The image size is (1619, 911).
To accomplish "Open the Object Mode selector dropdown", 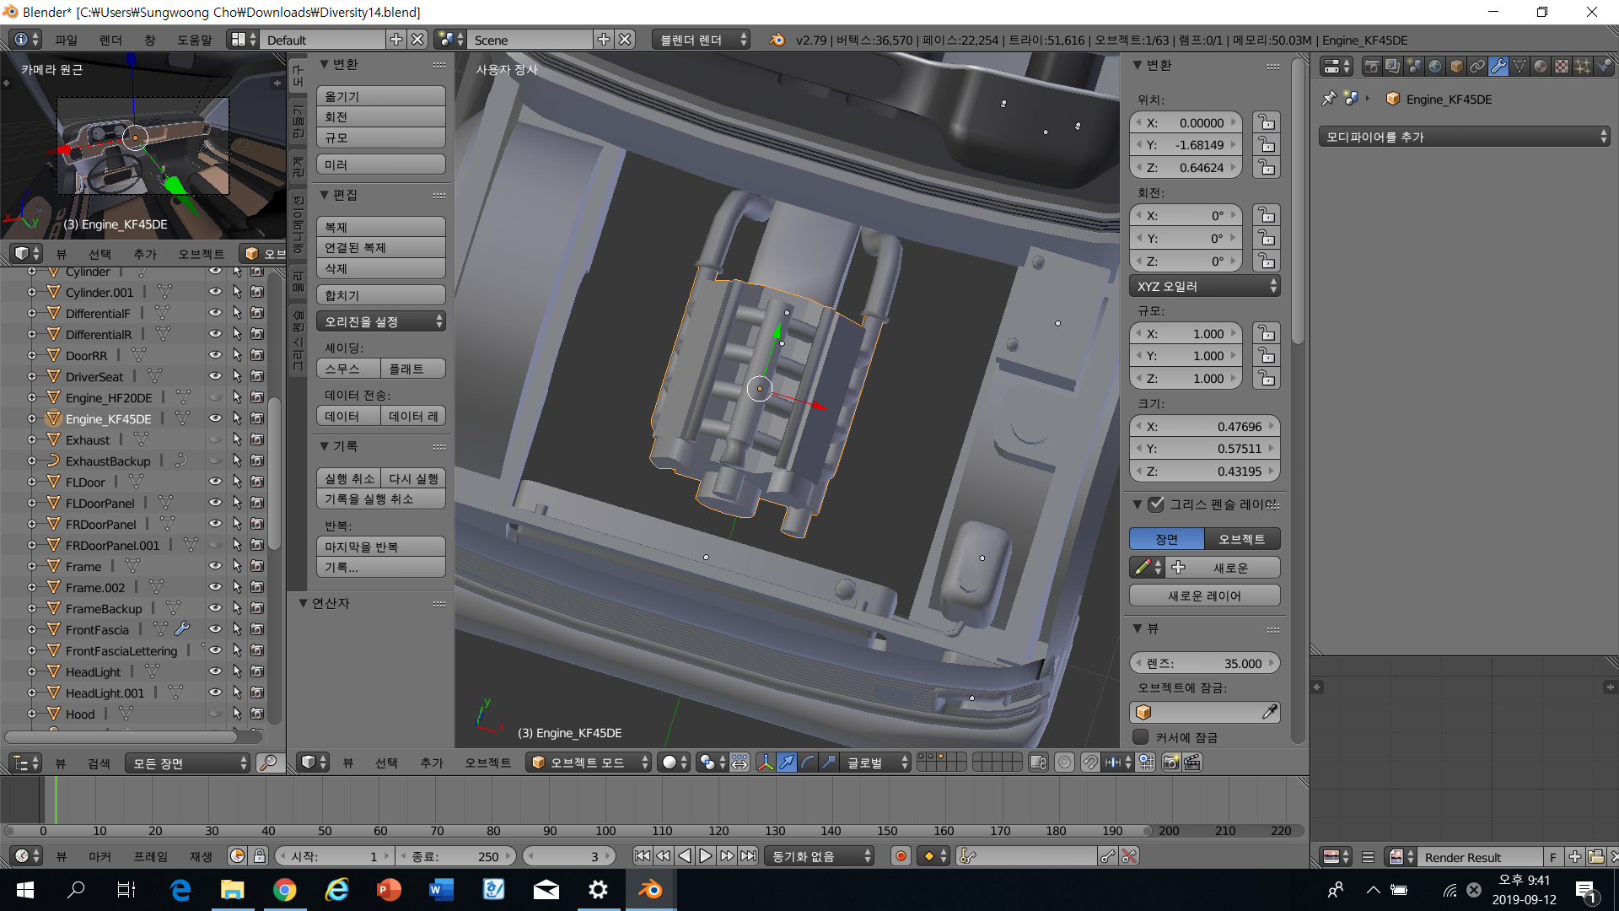I will [x=589, y=763].
